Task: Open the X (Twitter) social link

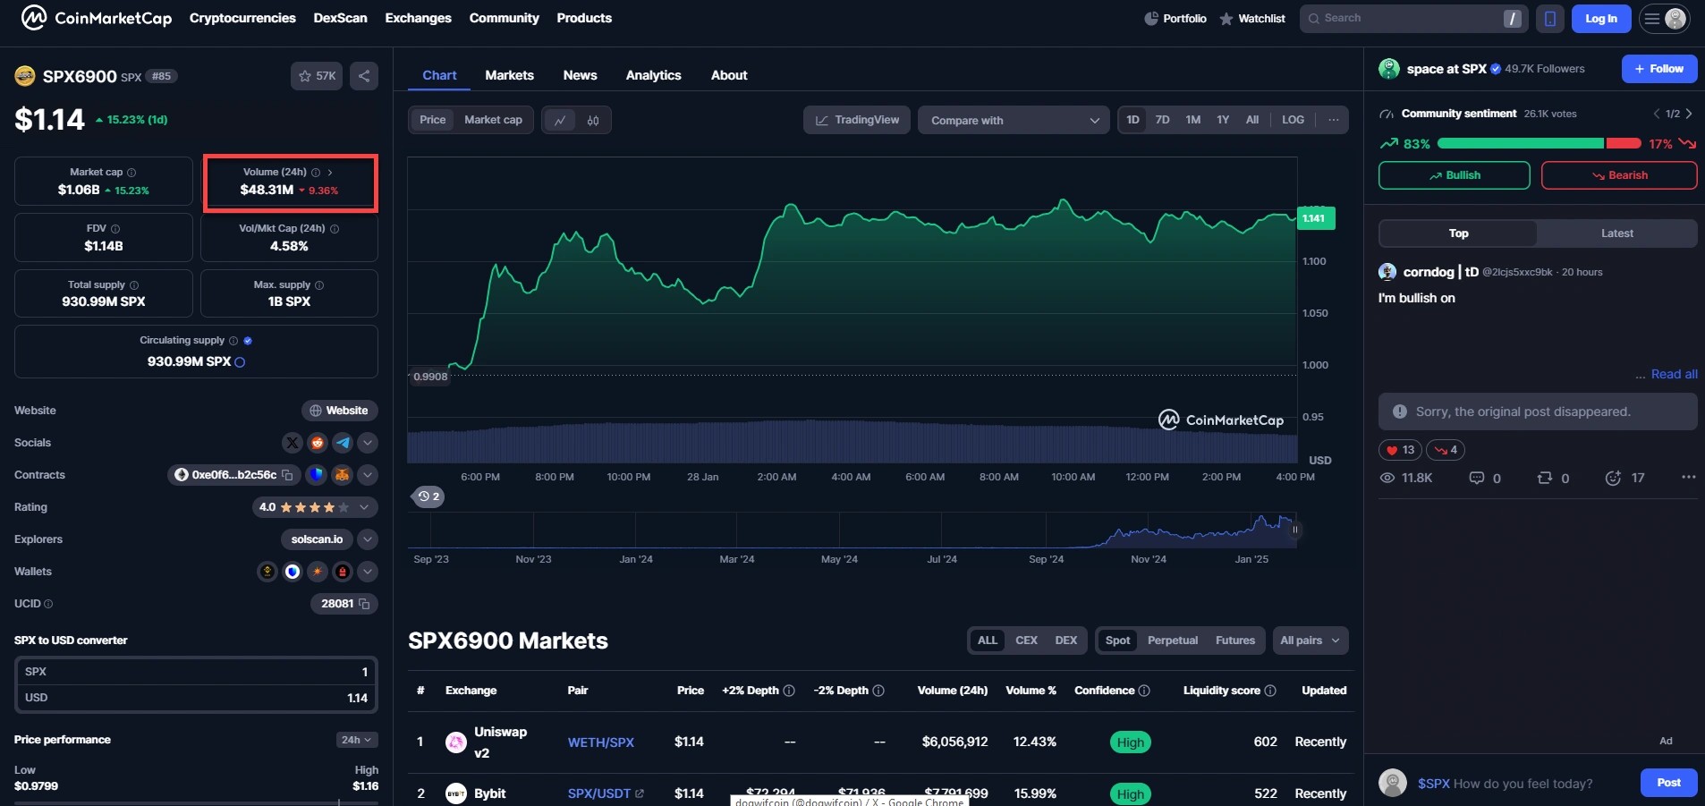Action: tap(293, 443)
